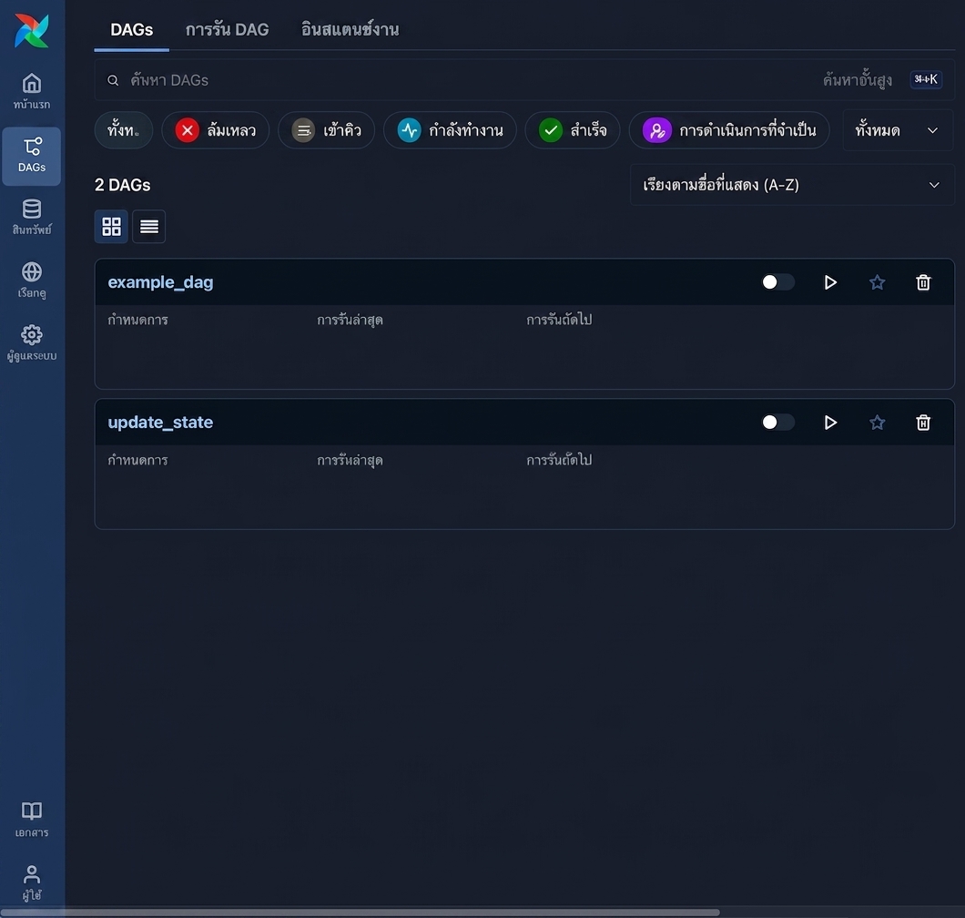Filter DAGs by queued status เข้าคิว
Screen dimensions: 965x918
click(x=326, y=130)
